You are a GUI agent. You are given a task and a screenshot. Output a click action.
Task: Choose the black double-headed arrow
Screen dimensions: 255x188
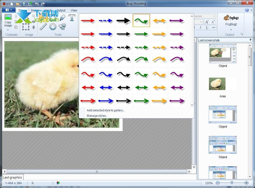point(123,88)
